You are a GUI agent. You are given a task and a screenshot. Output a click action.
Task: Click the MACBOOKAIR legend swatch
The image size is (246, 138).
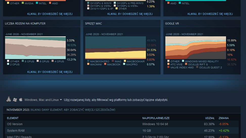pos(125,61)
